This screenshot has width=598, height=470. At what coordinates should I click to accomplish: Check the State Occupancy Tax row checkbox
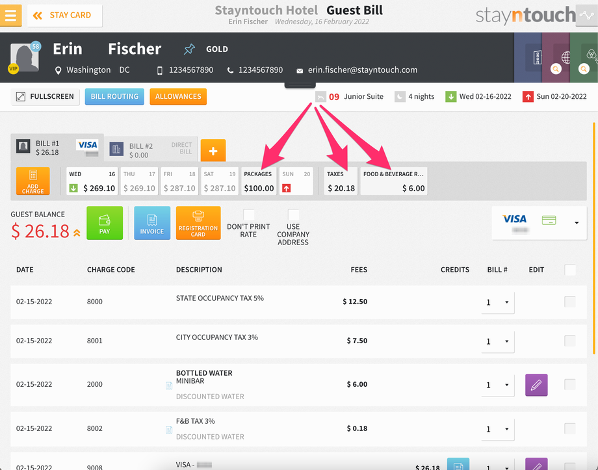(x=570, y=302)
